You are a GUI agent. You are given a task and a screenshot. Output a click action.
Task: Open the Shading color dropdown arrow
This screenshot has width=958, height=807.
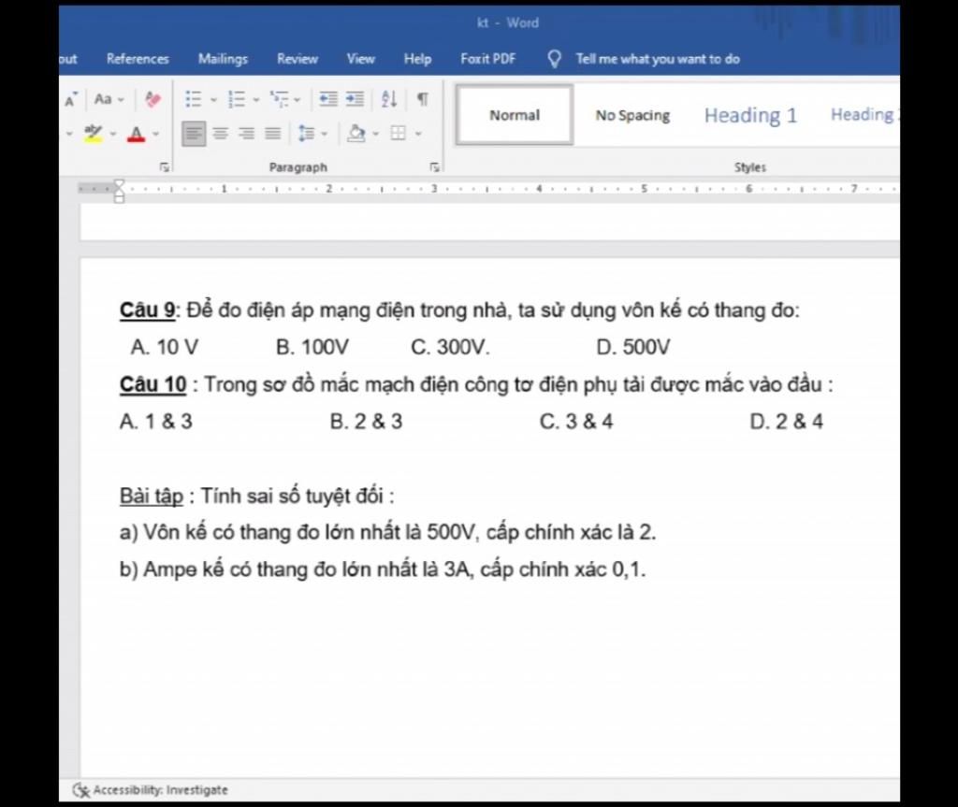pyautogui.click(x=376, y=134)
